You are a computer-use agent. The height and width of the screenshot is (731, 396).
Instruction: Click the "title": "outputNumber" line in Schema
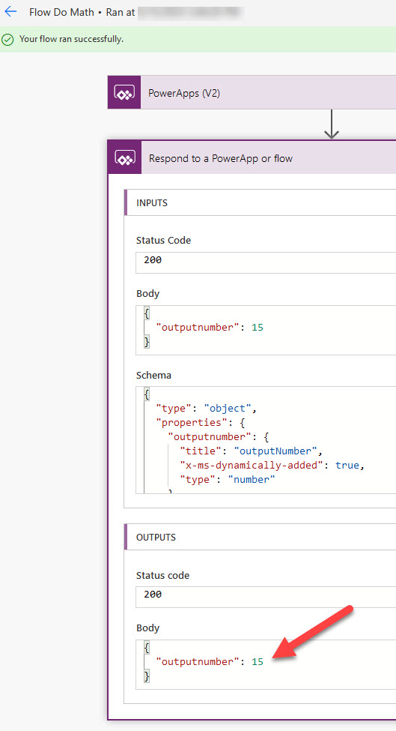[x=251, y=451]
